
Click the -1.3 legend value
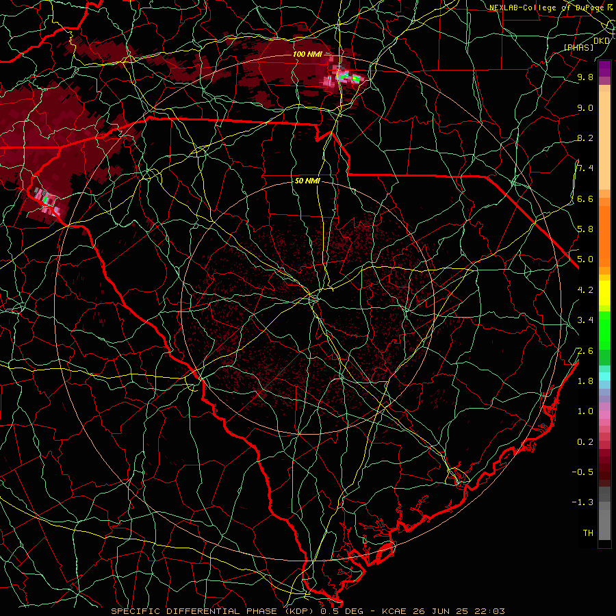[x=582, y=502]
